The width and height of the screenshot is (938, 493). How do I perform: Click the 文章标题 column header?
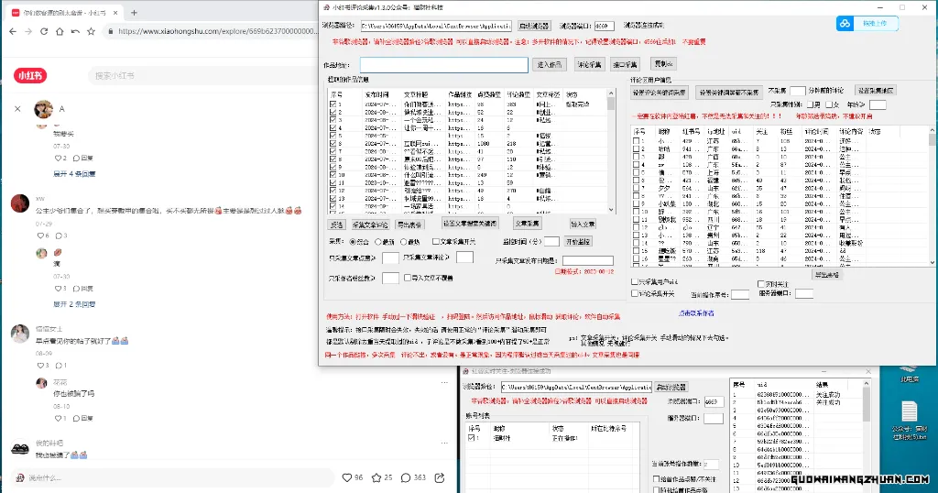(x=417, y=94)
